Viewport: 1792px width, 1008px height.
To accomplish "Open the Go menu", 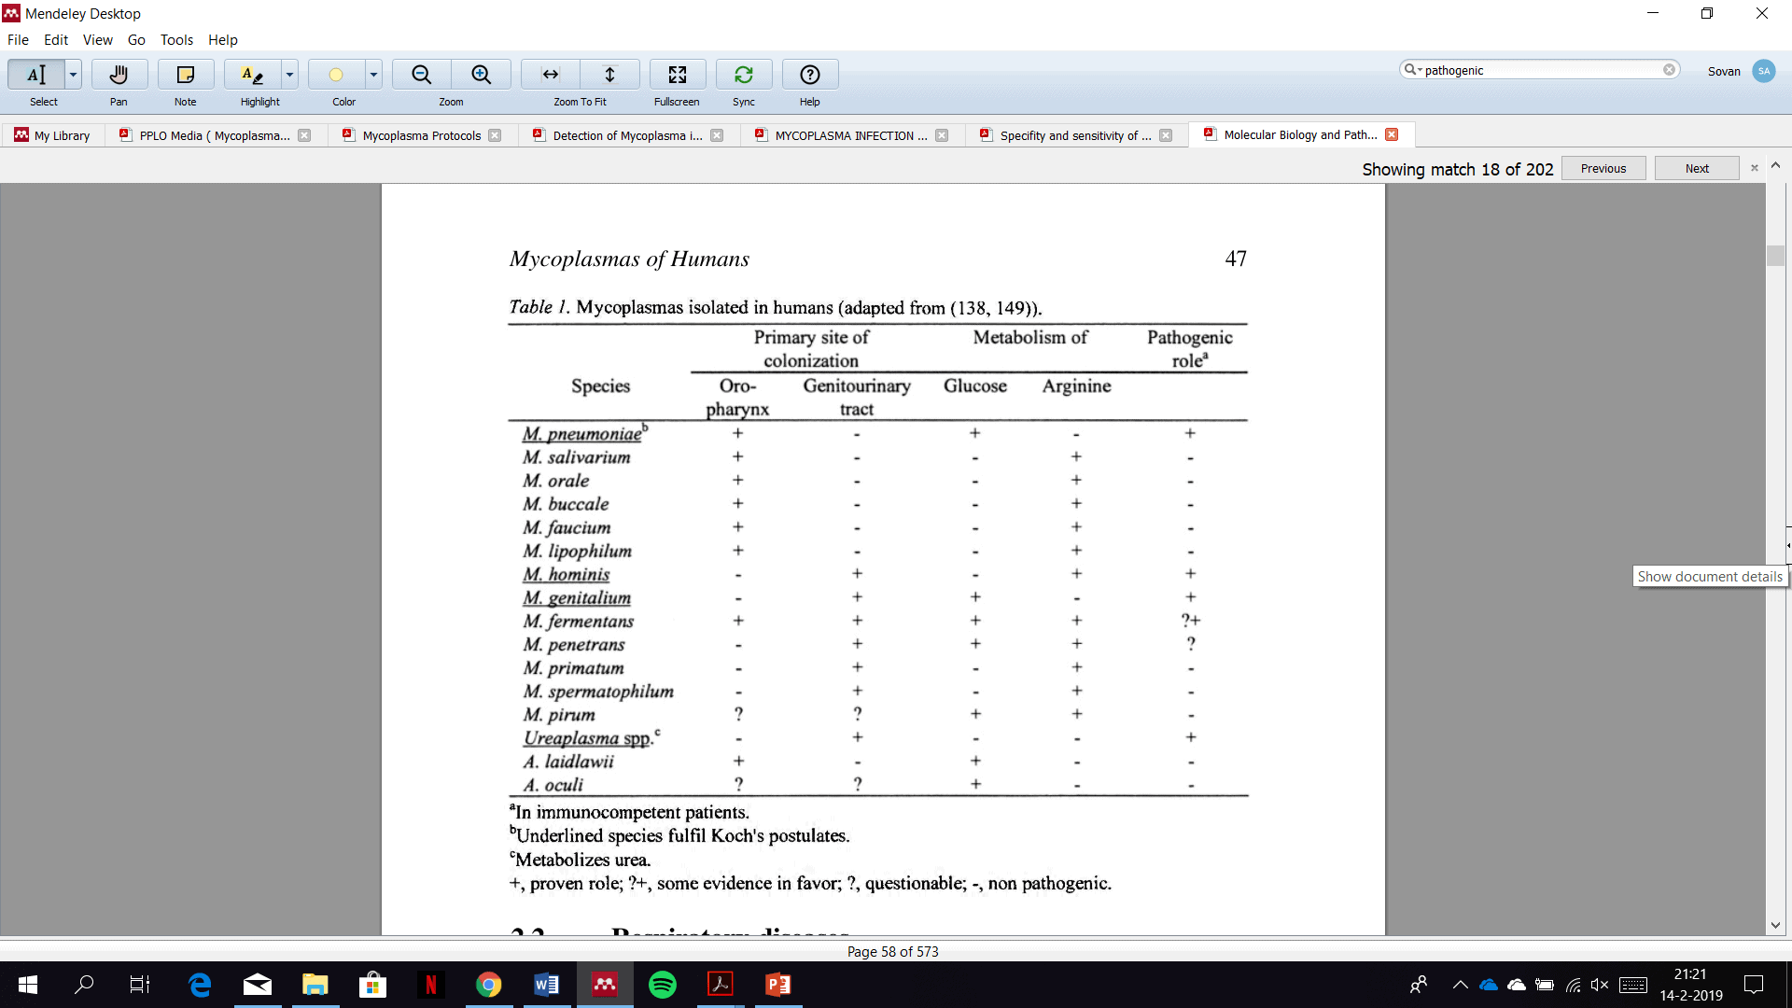I will (x=136, y=40).
